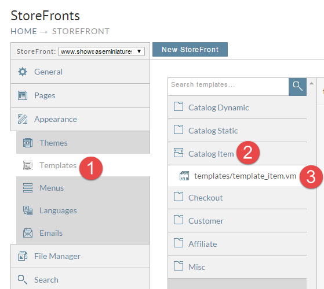Image resolution: width=324 pixels, height=289 pixels.
Task: Click the open Catalog Item folder icon
Action: tap(179, 153)
